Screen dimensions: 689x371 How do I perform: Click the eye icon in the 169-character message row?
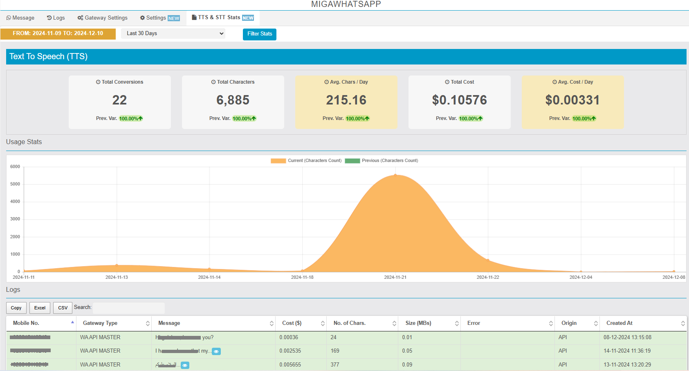(x=216, y=351)
